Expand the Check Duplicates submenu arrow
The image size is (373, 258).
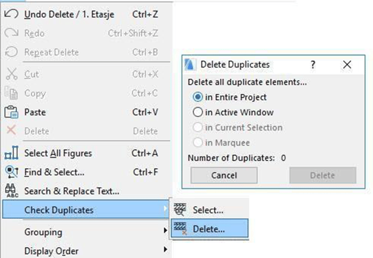[165, 209]
